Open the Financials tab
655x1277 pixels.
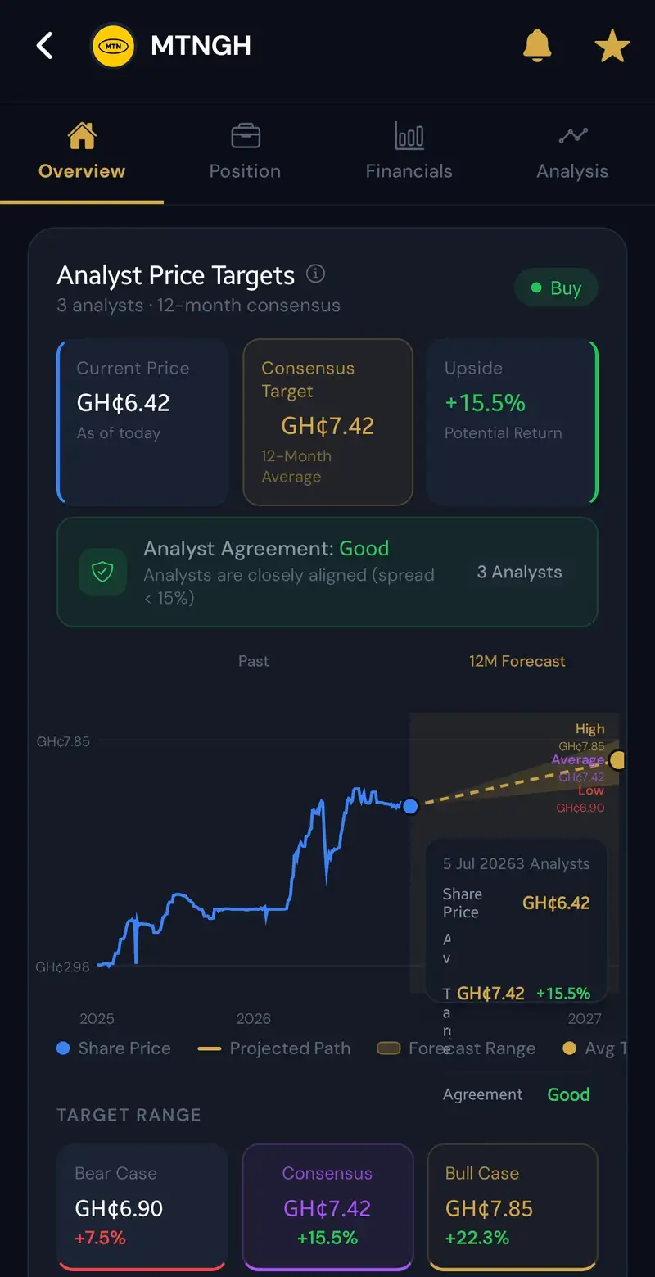click(x=409, y=153)
